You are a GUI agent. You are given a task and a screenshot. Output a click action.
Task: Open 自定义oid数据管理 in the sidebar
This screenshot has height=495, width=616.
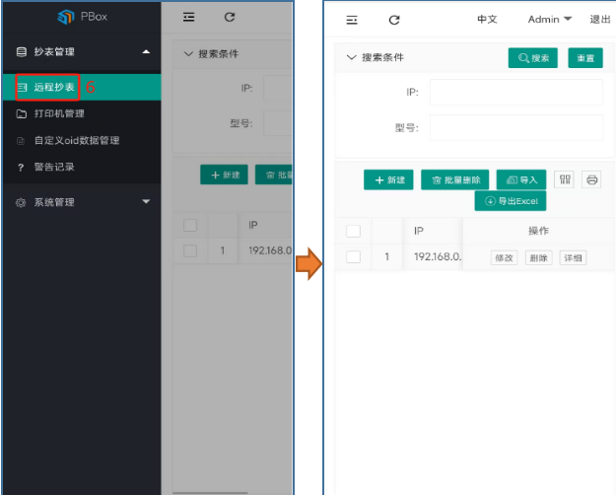(76, 141)
